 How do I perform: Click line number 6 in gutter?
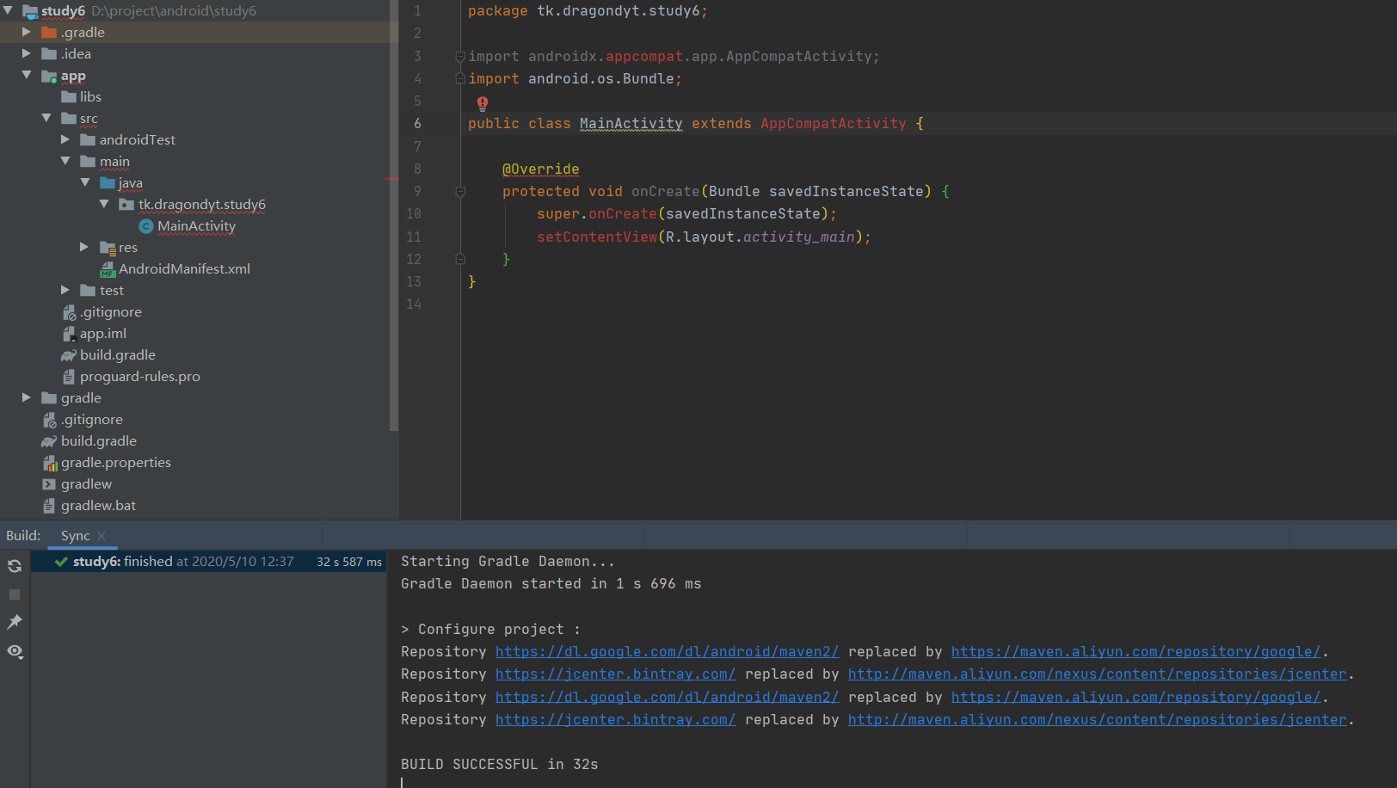click(x=417, y=124)
